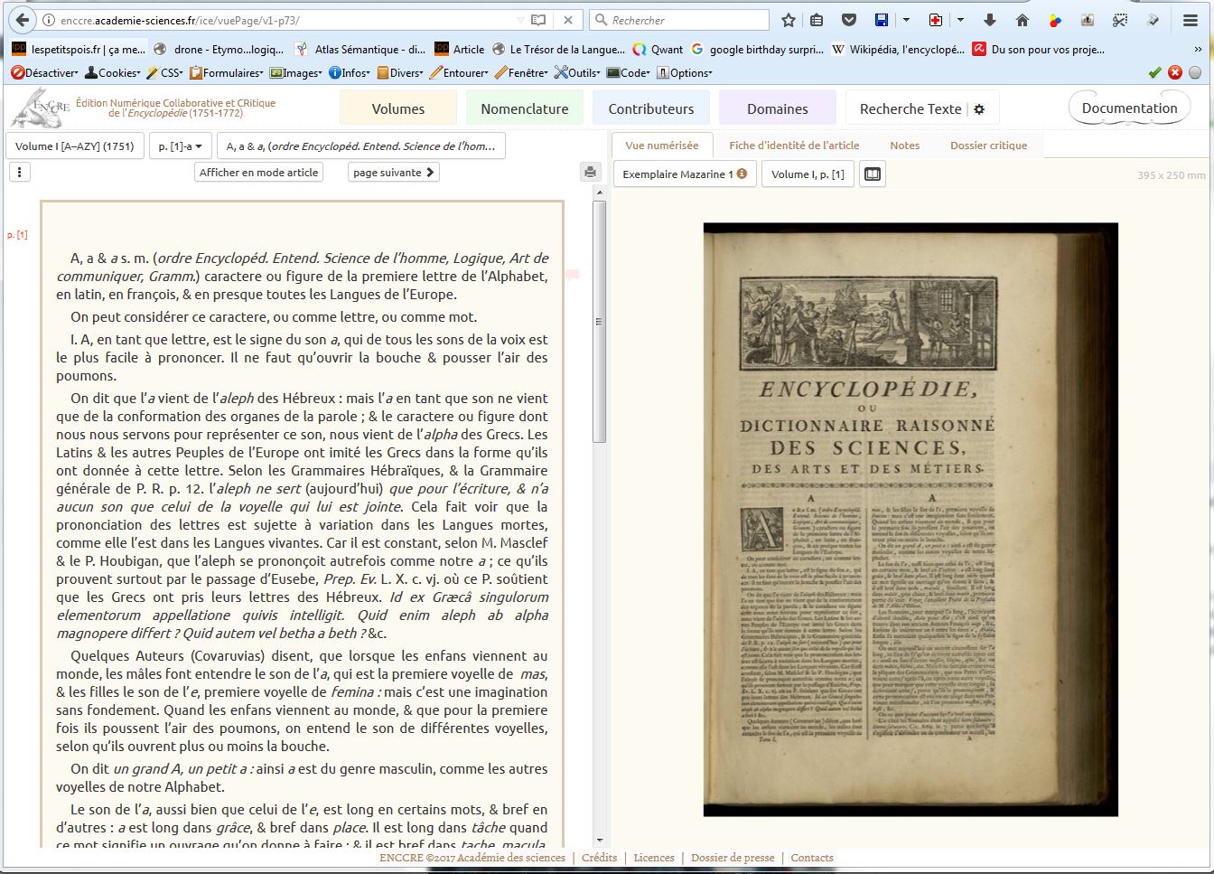Open the three-dot options menu

pos(20,172)
